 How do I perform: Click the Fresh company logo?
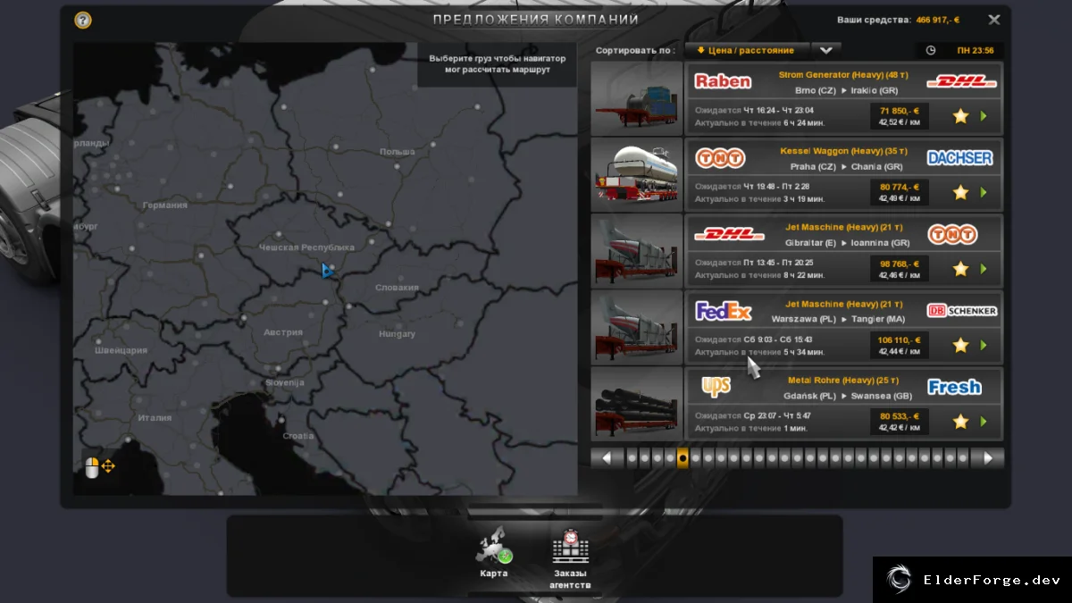[x=954, y=387]
